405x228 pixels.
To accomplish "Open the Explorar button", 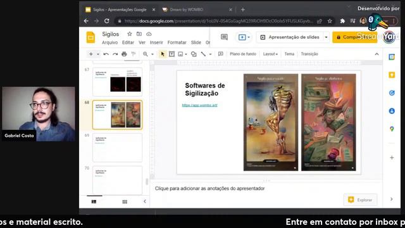I will click(360, 200).
